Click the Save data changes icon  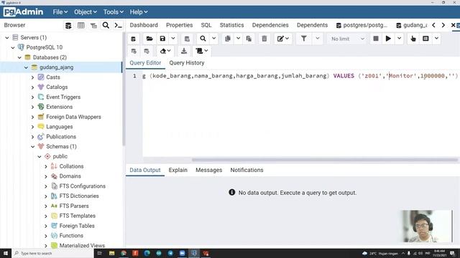point(187,39)
